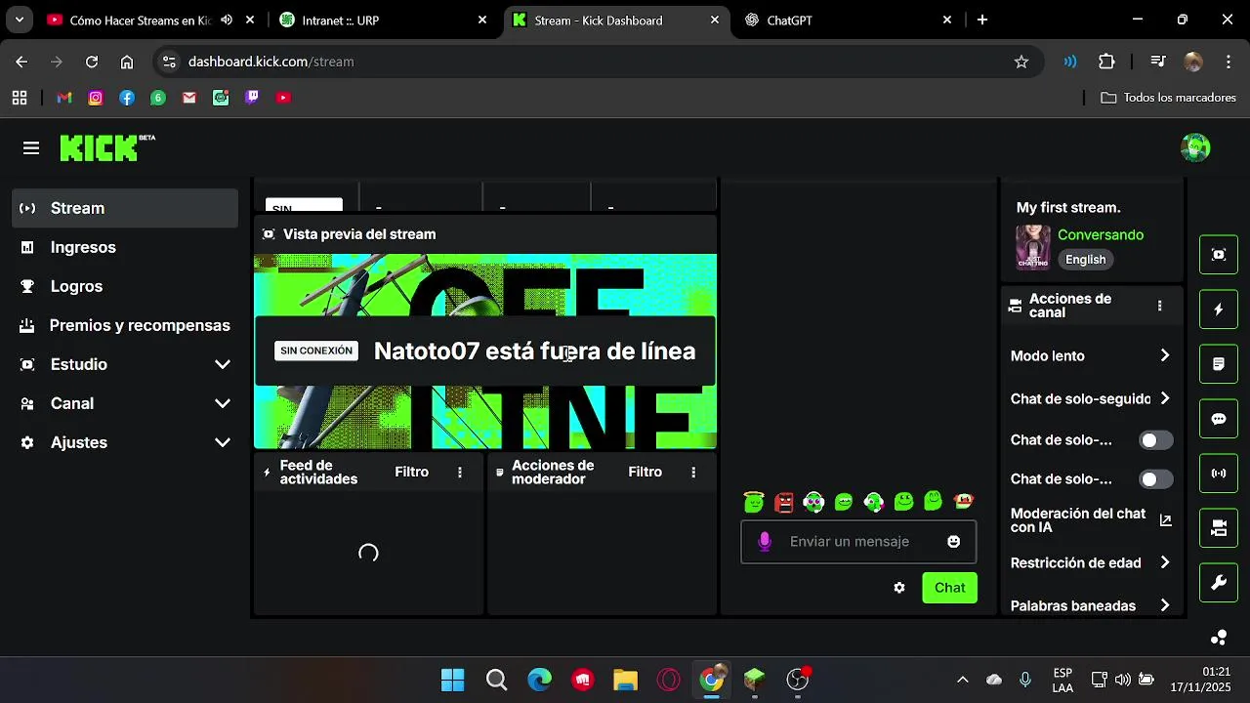Image resolution: width=1250 pixels, height=703 pixels.
Task: Open Twitch bookmark in the bookmarks bar
Action: [x=252, y=98]
